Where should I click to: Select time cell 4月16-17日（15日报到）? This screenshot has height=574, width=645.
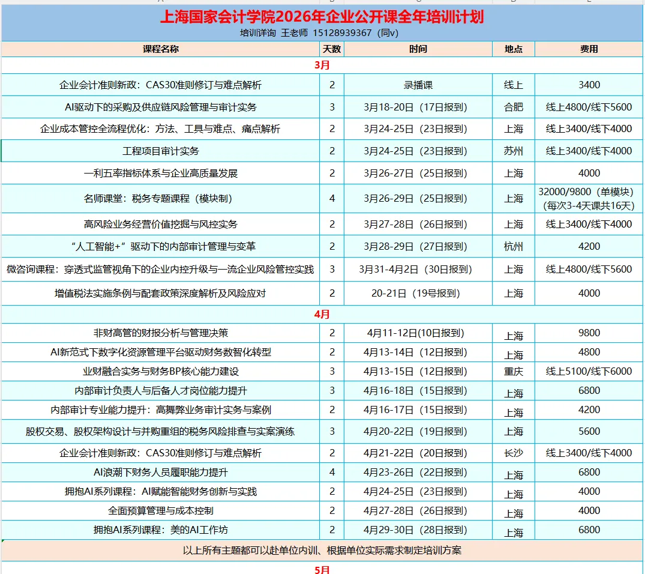point(418,409)
